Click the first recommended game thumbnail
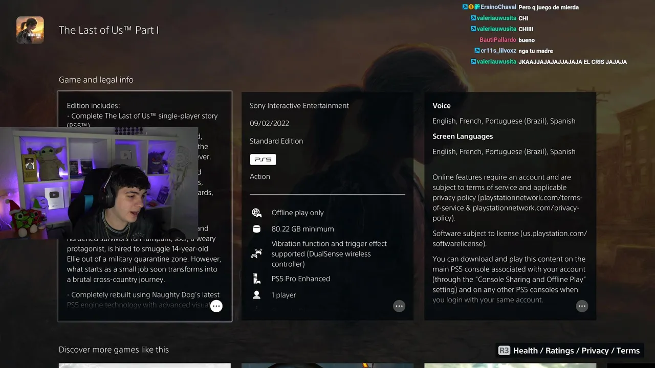Viewport: 655px width, 368px height. pyautogui.click(x=145, y=365)
